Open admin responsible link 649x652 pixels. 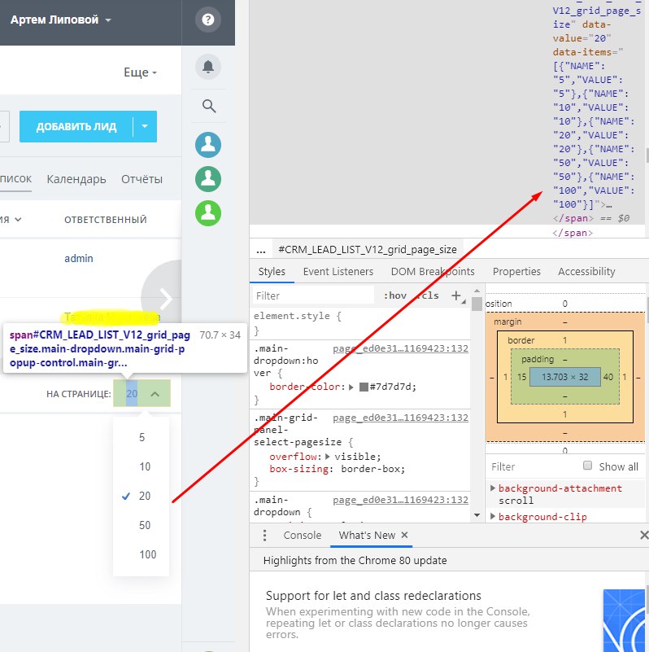(x=79, y=258)
